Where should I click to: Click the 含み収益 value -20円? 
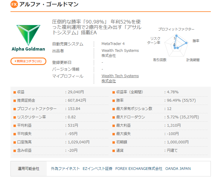[73, 151]
